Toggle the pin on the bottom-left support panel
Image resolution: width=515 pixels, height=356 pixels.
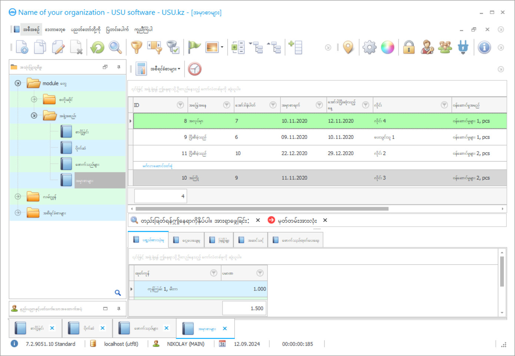[119, 308]
